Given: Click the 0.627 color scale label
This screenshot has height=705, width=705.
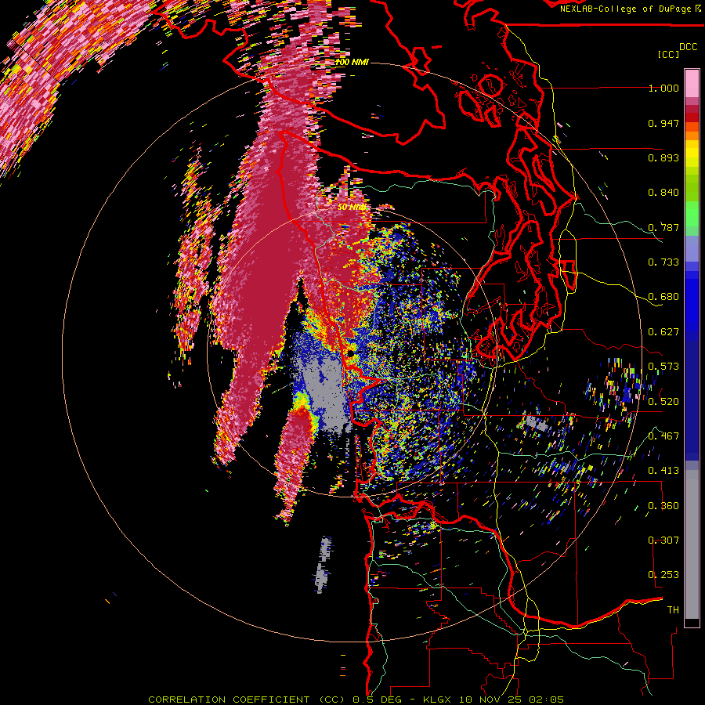Looking at the screenshot, I should (x=663, y=332).
